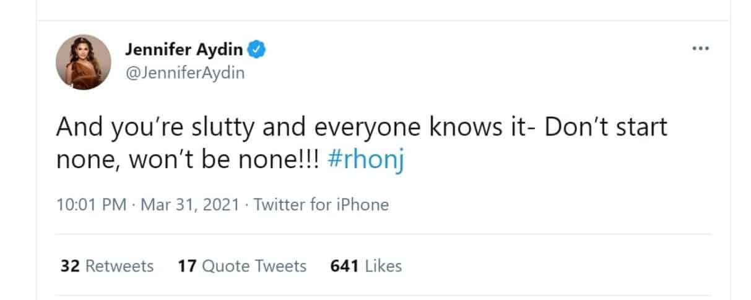Click the Mar 31, 2021 date

click(x=191, y=205)
